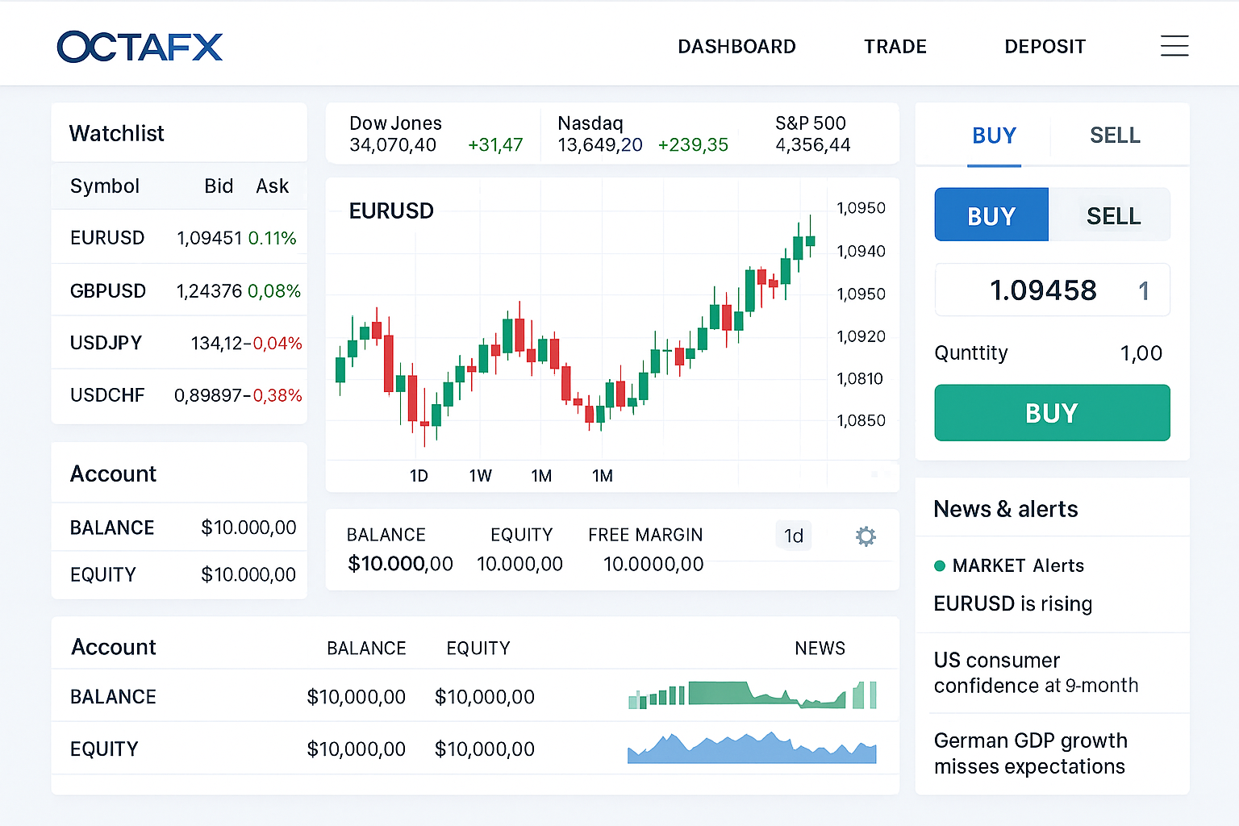
Task: Click the blue EQUITY sparkline chart
Action: tap(752, 749)
